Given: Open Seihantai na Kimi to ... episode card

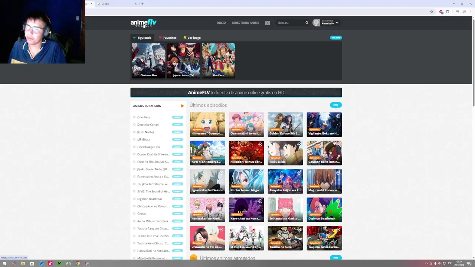Looking at the screenshot, I should (285, 210).
